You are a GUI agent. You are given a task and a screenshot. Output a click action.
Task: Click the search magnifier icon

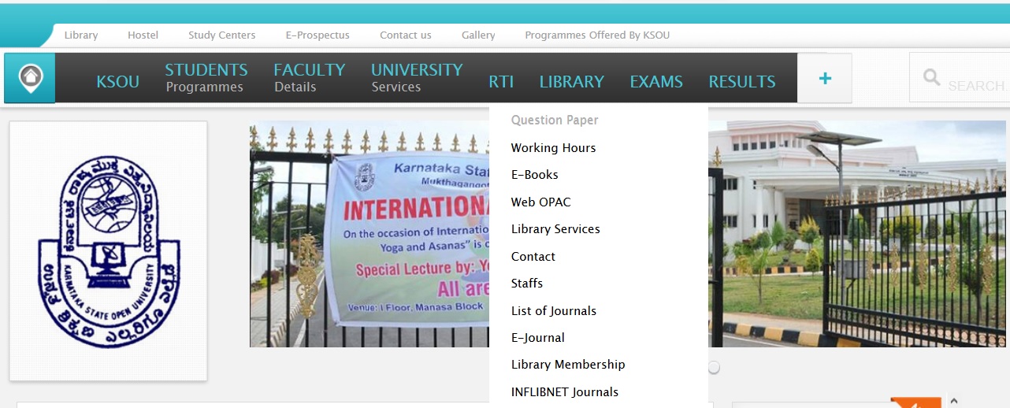(x=931, y=78)
